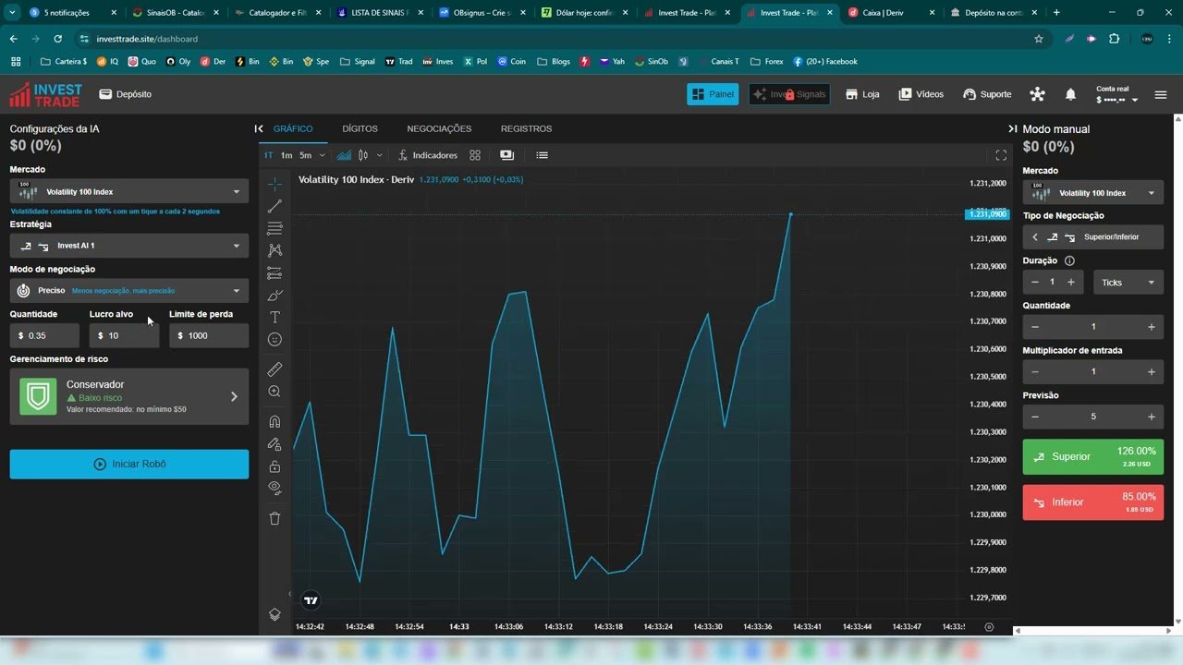Open the emoji icons tool
The height and width of the screenshot is (665, 1183).
274,340
